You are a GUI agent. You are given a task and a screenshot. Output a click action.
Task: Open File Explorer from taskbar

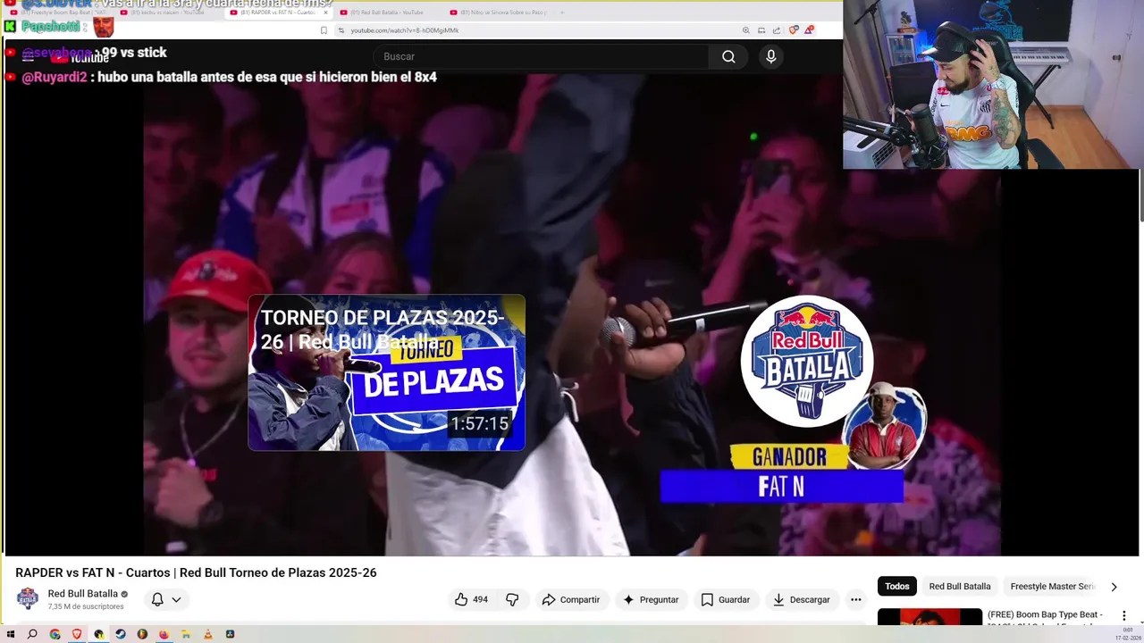pos(186,634)
